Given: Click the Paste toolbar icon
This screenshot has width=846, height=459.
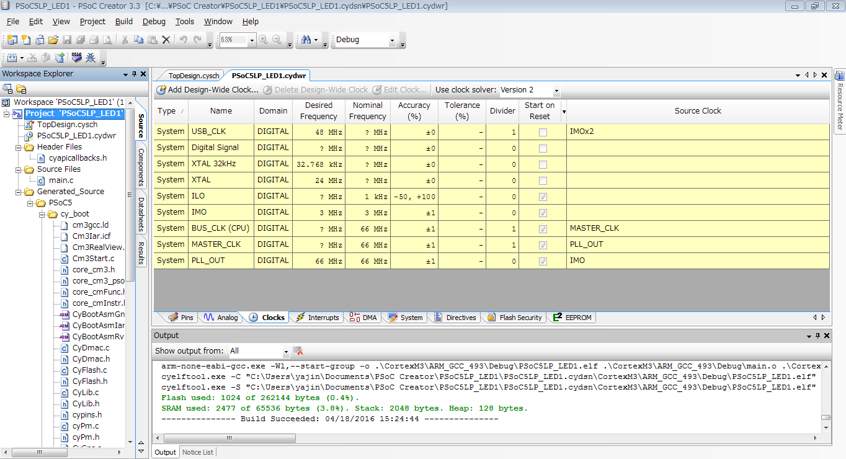Looking at the screenshot, I should (152, 40).
